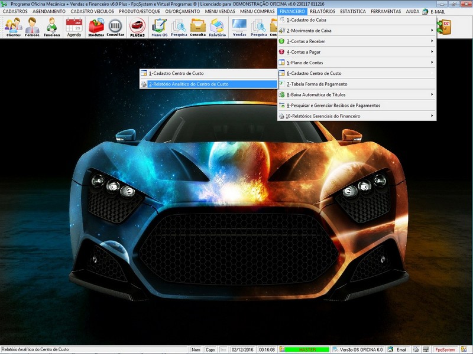
Task: Expand 4-Contas a Pagar submenu arrow
Action: tap(432, 52)
